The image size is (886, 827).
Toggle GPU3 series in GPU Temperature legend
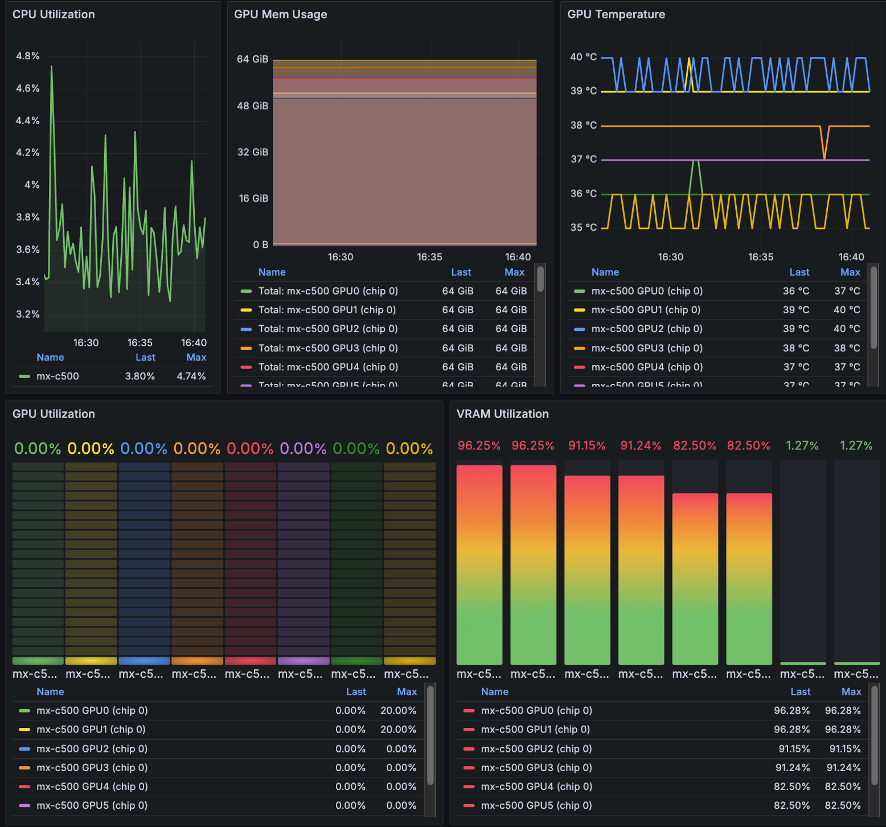click(647, 348)
